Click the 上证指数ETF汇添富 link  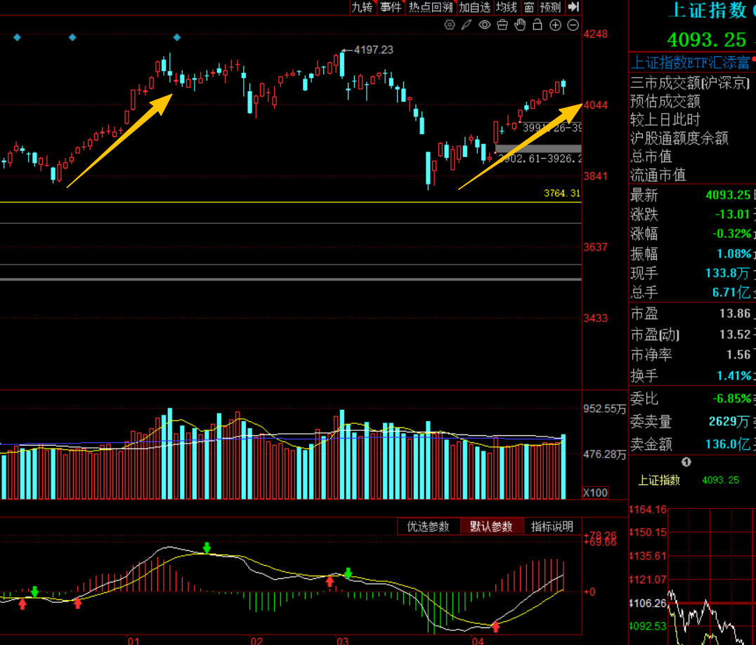point(691,62)
